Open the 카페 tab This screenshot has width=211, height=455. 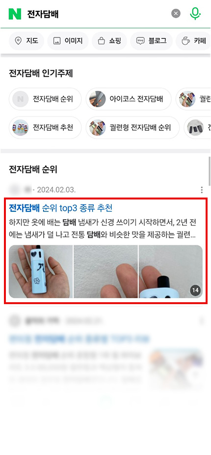pyautogui.click(x=194, y=41)
